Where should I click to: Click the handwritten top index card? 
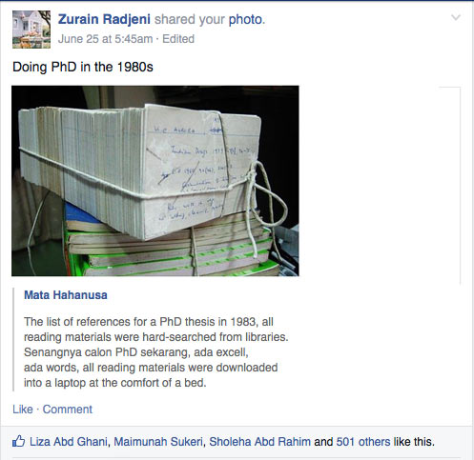coord(200,171)
